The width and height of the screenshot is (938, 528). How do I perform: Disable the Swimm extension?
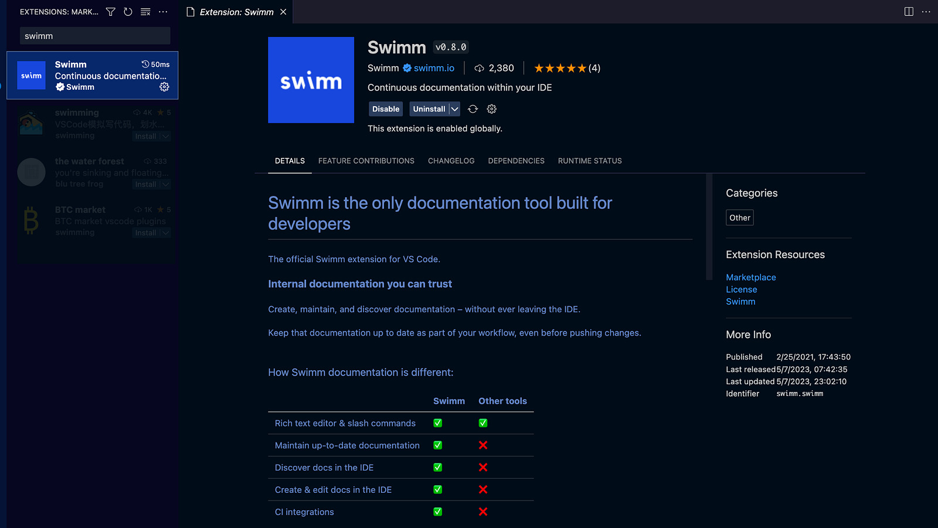tap(385, 109)
